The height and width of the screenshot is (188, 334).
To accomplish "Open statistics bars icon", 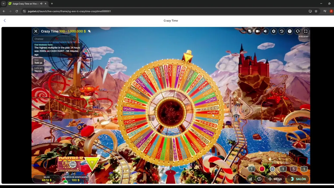I will pyautogui.click(x=250, y=179).
